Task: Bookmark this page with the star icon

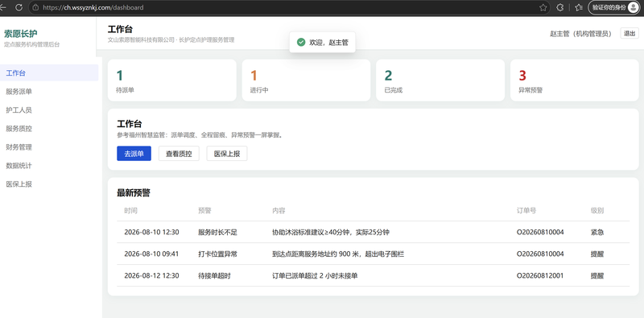Action: click(x=543, y=7)
